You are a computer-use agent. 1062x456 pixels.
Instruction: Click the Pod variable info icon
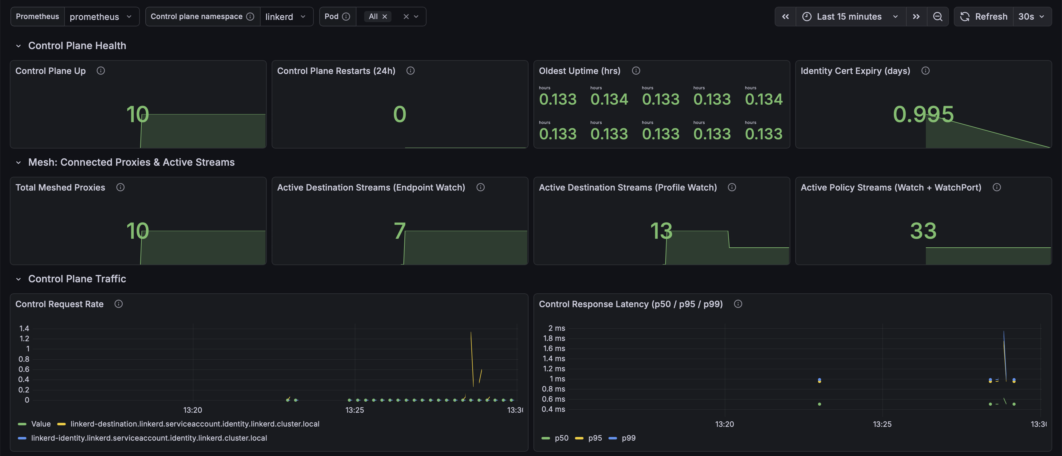pyautogui.click(x=346, y=17)
